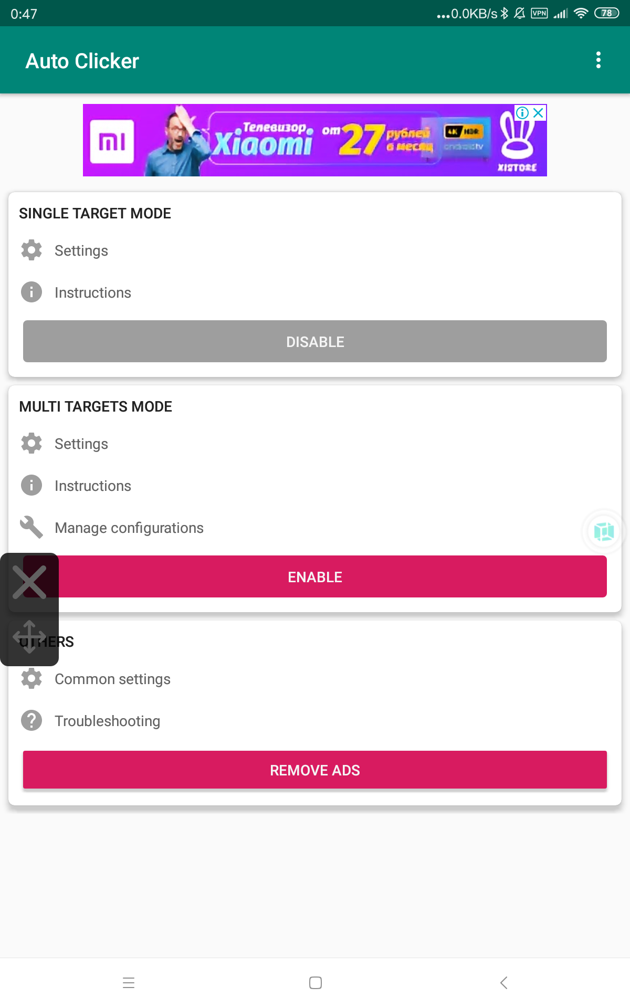Click the gear icon for Single Target settings
Screen dimensions: 630x1008
[x=31, y=250]
